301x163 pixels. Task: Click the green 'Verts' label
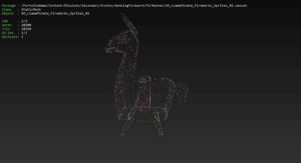(7, 25)
